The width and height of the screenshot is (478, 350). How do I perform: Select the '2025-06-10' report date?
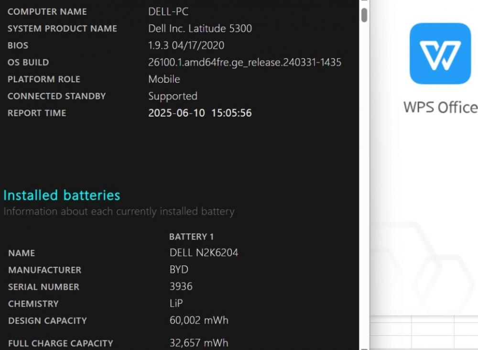pyautogui.click(x=176, y=113)
